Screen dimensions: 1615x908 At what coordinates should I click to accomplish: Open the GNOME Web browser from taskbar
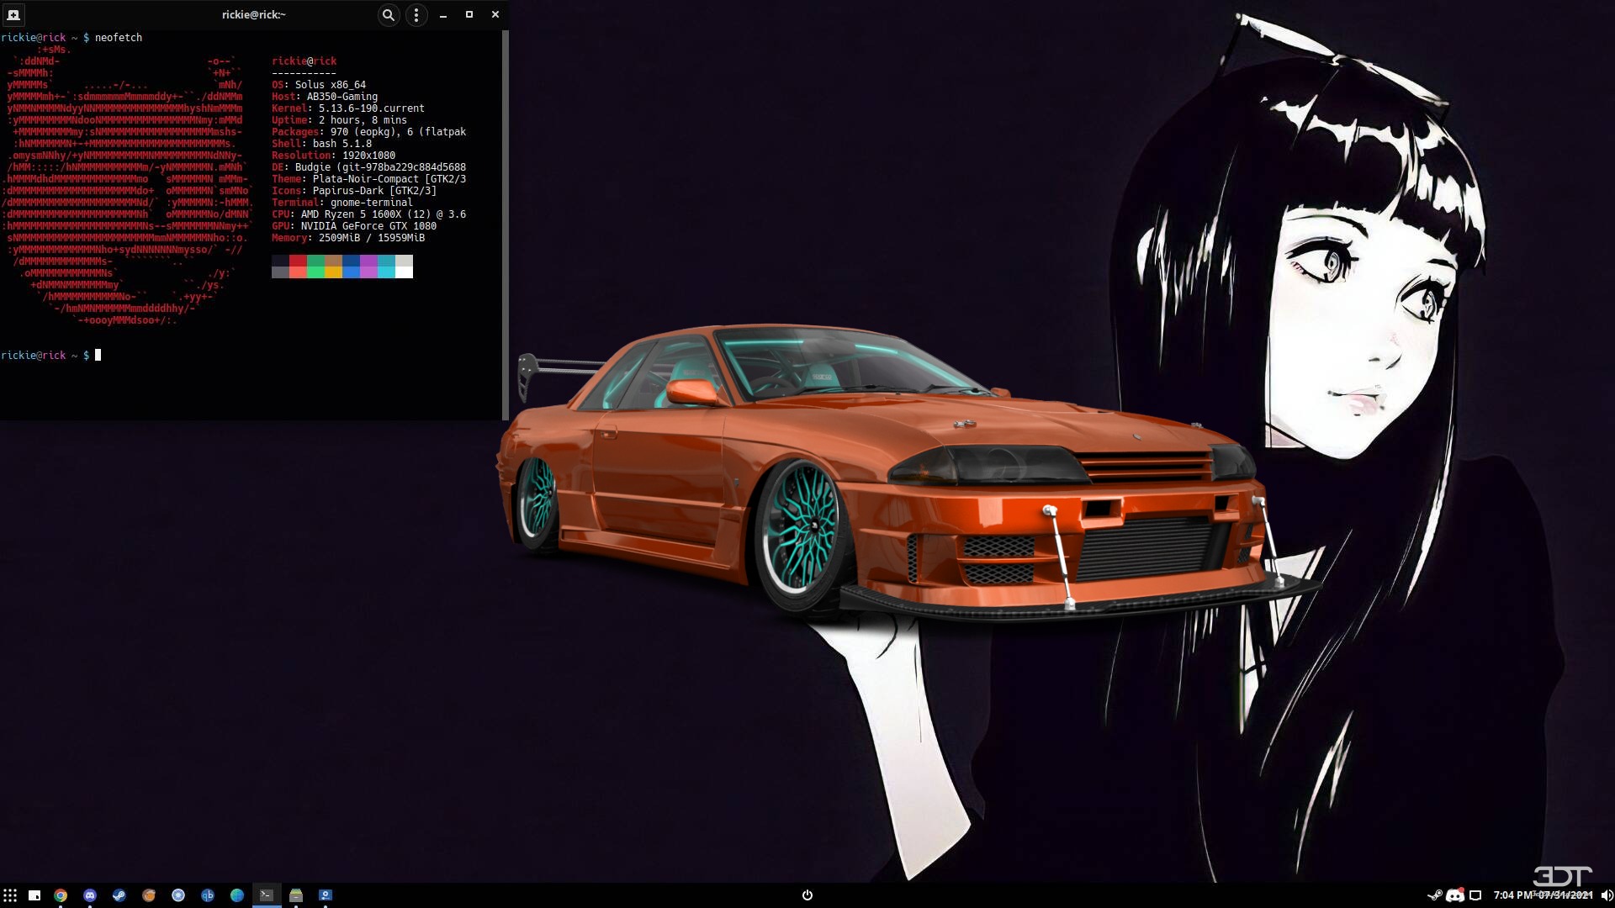click(236, 895)
